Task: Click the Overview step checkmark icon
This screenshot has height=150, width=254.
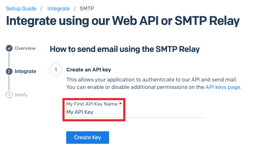Action: tap(9, 48)
